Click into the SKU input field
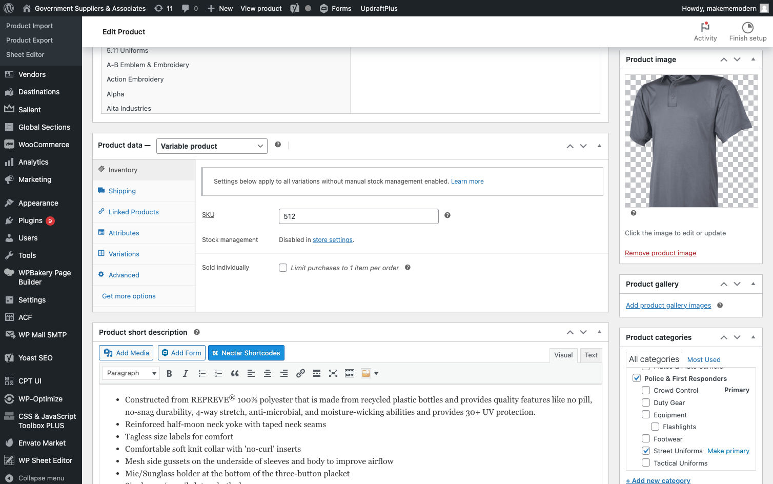Image resolution: width=773 pixels, height=484 pixels. point(359,216)
